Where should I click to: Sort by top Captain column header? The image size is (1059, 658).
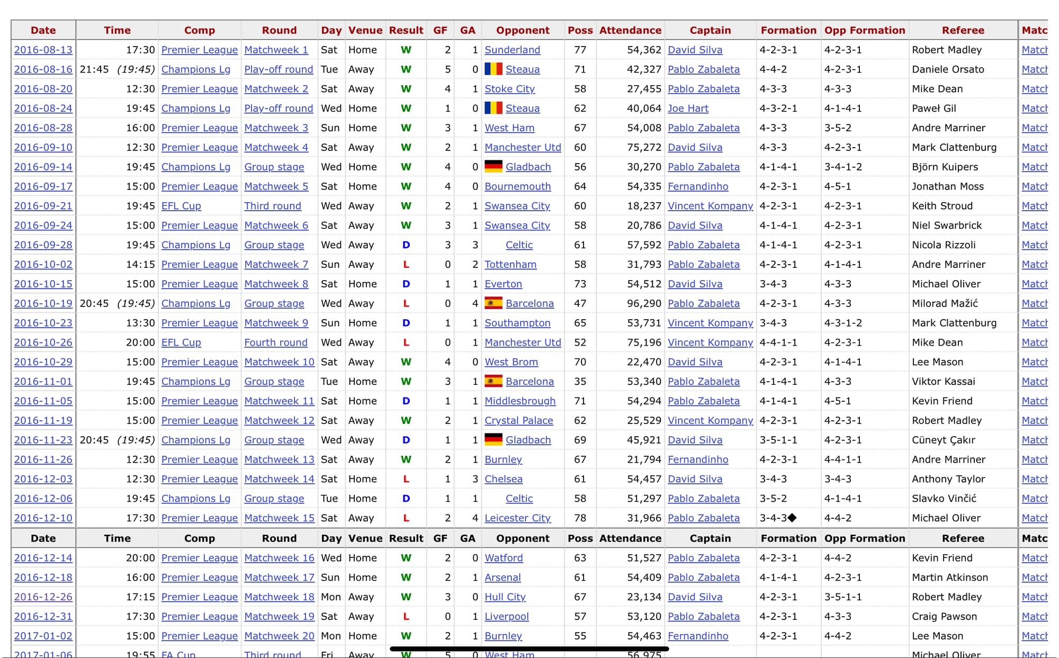pos(710,30)
